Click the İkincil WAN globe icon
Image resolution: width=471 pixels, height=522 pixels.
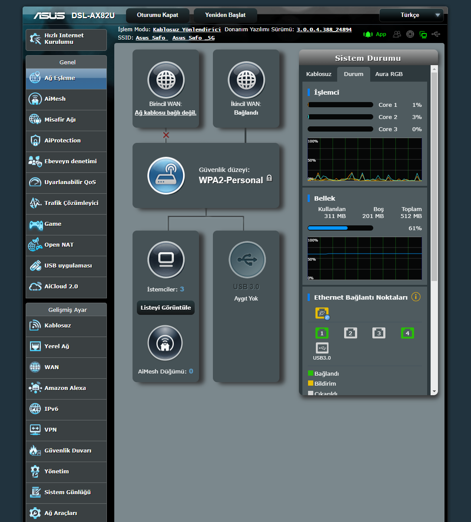pos(246,80)
